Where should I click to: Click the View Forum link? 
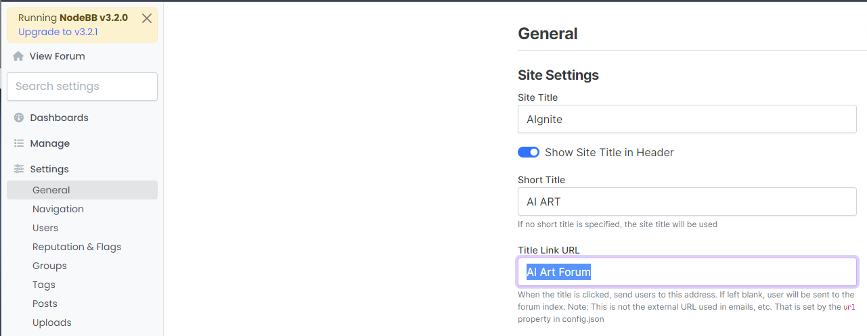click(57, 56)
